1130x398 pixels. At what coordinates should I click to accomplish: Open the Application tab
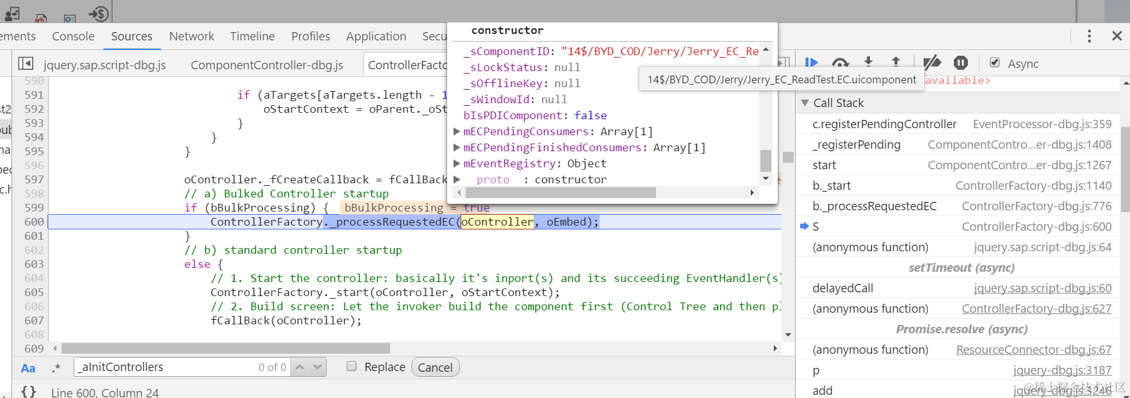(x=376, y=37)
